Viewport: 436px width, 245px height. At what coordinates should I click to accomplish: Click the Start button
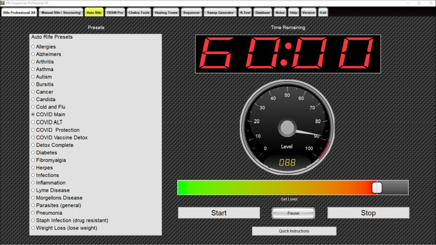coord(219,213)
